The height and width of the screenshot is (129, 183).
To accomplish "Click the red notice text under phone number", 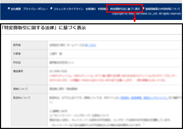I will click(x=113, y=78).
